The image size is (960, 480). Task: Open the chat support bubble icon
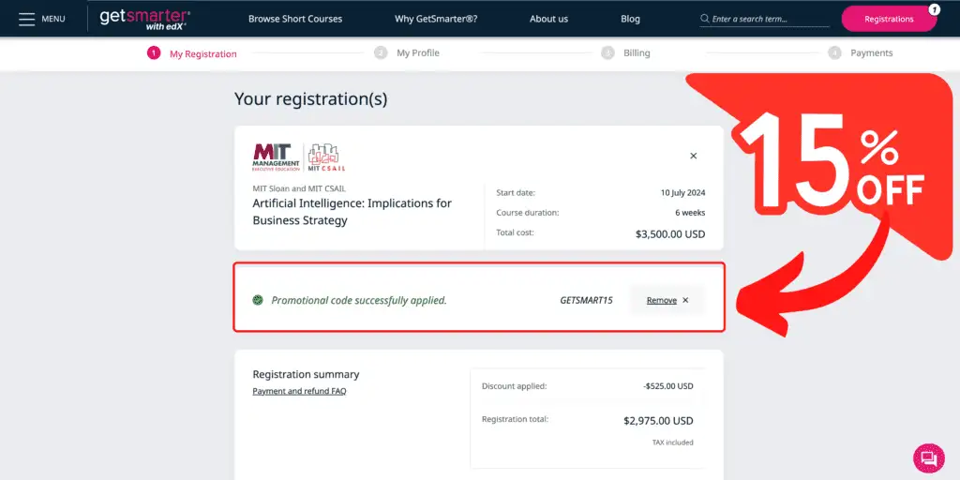point(929,458)
